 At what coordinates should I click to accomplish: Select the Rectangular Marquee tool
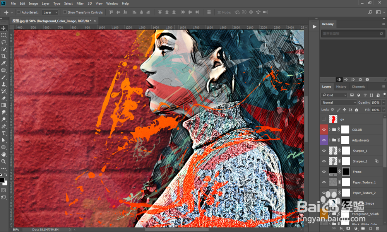point(3,35)
